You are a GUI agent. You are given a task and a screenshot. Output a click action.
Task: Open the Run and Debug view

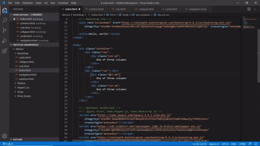[4, 41]
